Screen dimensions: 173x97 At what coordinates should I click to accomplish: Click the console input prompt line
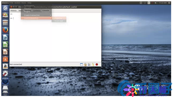(55, 18)
